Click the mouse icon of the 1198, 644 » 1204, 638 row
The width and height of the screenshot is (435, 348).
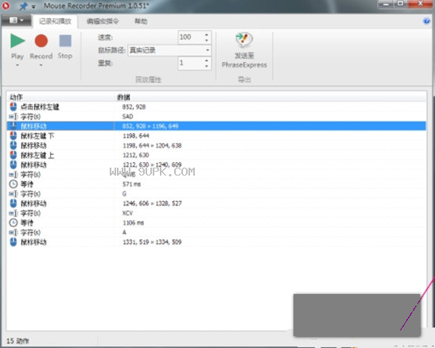[14, 145]
